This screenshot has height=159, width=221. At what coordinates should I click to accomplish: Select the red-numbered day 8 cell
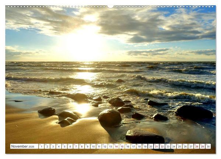(x=82, y=146)
